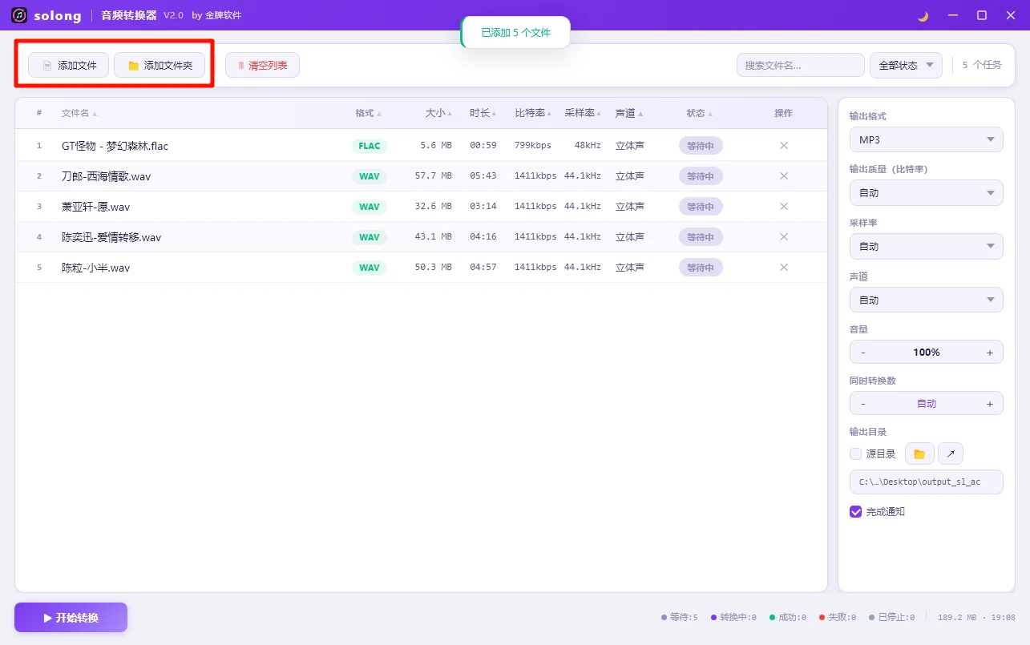Open output directory with folder picker icon
1030x645 pixels.
tap(919, 453)
